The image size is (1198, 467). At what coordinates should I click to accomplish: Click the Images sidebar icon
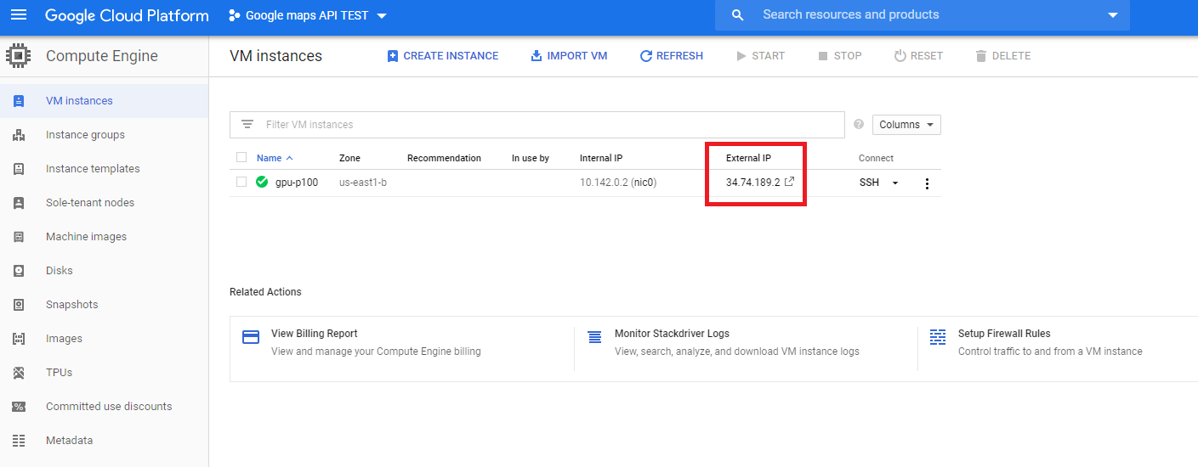point(19,339)
